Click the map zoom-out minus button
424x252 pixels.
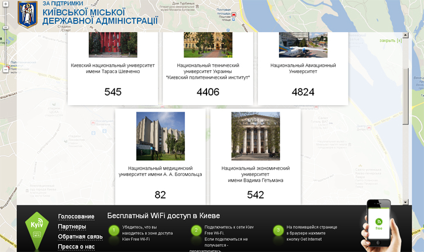6,70
